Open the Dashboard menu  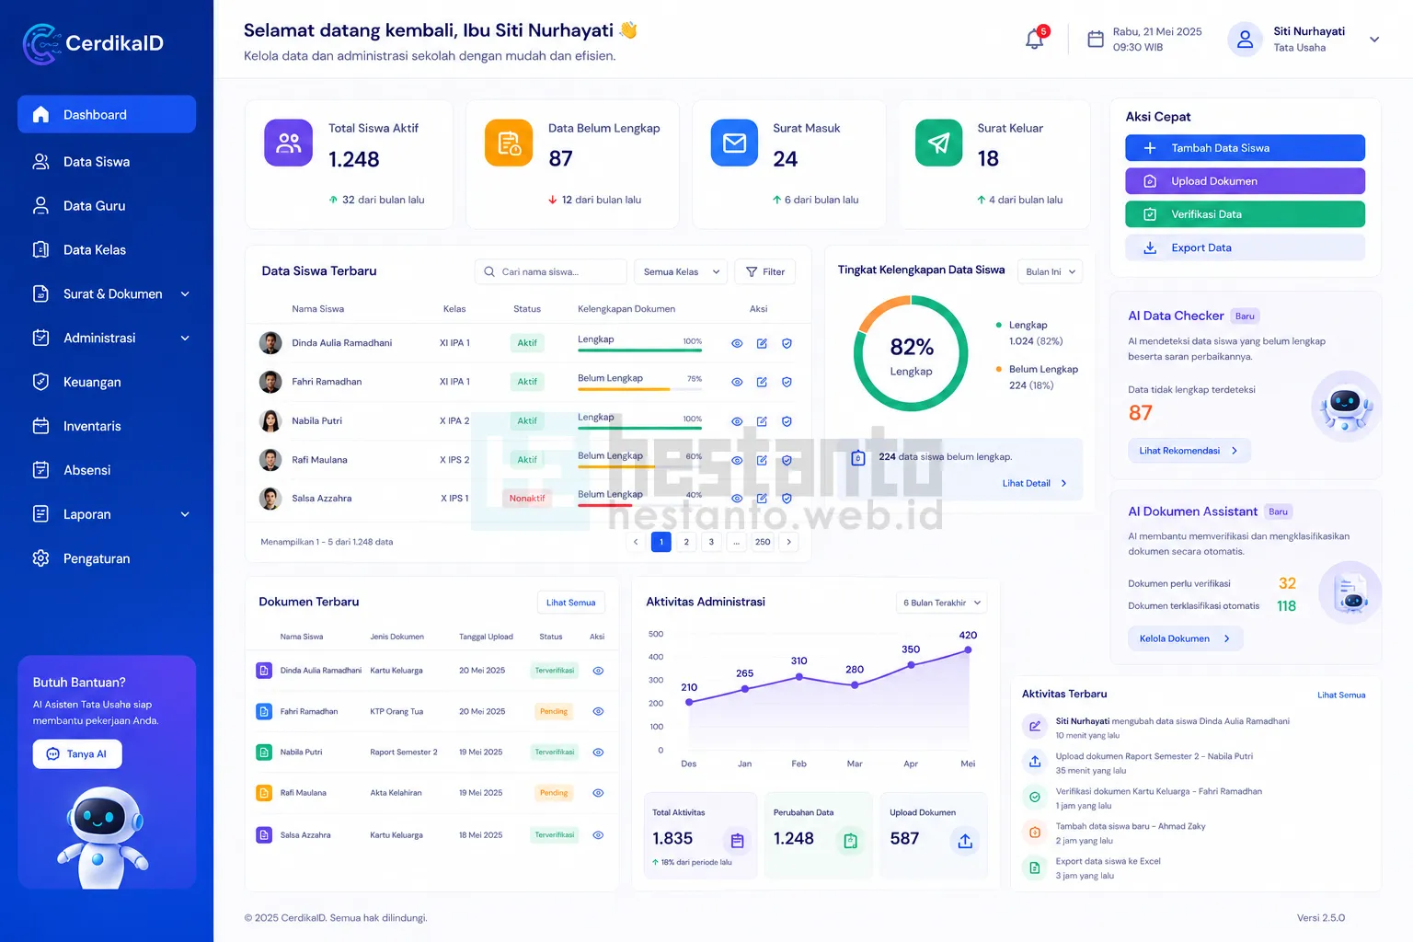107,114
